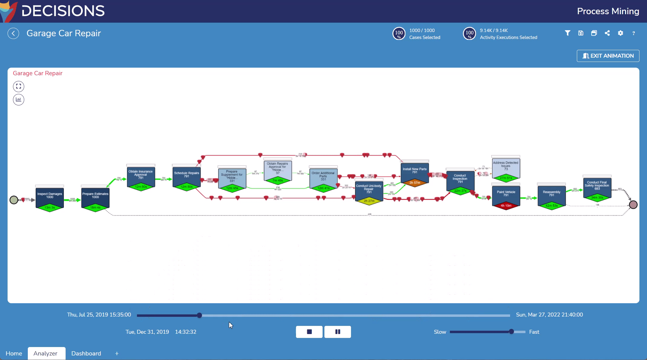The image size is (647, 360).
Task: Click the chart/statistics view icon
Action: 18,99
